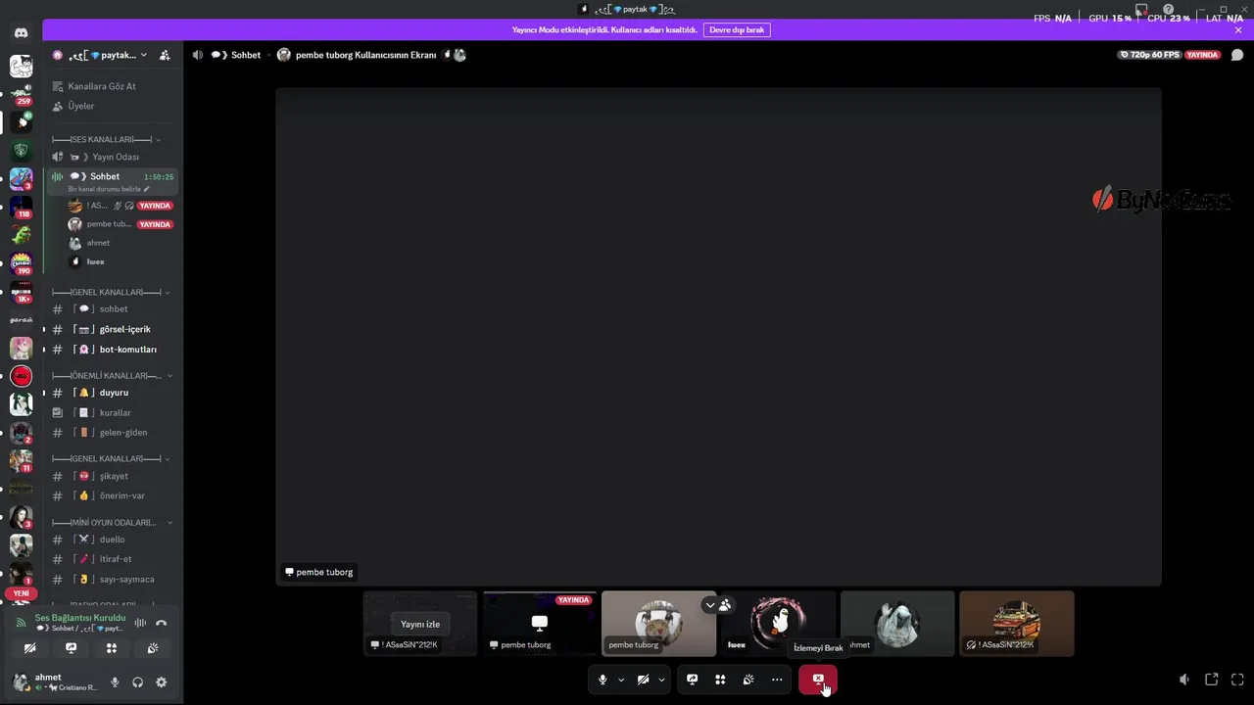Toggle noise suppression waveform icon
This screenshot has height=705, width=1254.
click(x=140, y=623)
